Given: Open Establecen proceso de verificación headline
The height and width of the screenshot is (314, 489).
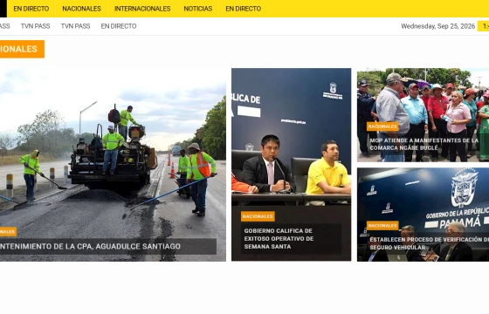Looking at the screenshot, I should click(429, 243).
